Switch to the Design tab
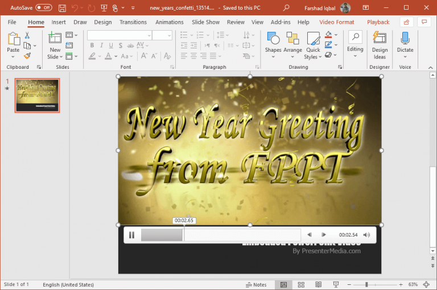 [x=103, y=22]
